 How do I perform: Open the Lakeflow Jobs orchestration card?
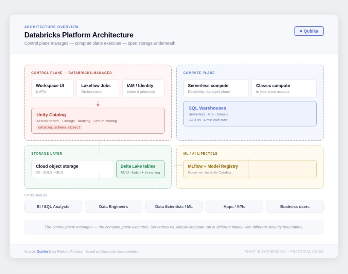coord(98,88)
